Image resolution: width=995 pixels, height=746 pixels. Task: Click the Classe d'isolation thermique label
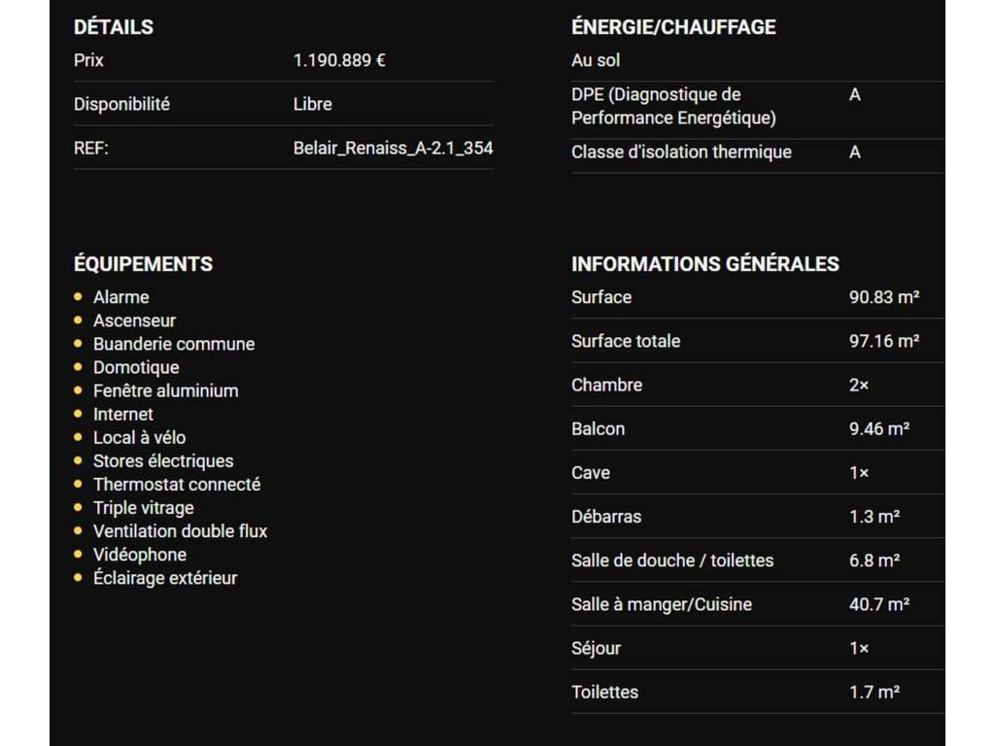681,152
